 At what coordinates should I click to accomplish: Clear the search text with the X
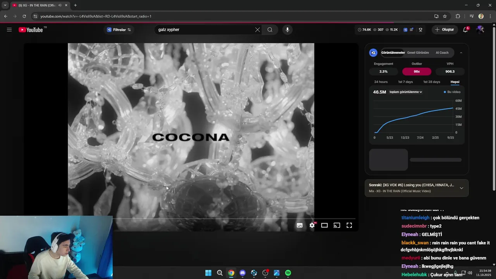pos(257,29)
